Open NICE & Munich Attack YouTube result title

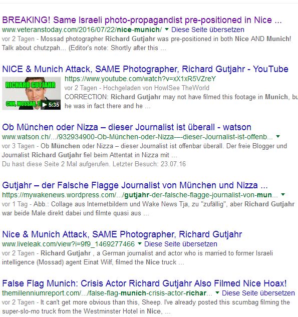pyautogui.click(x=145, y=69)
